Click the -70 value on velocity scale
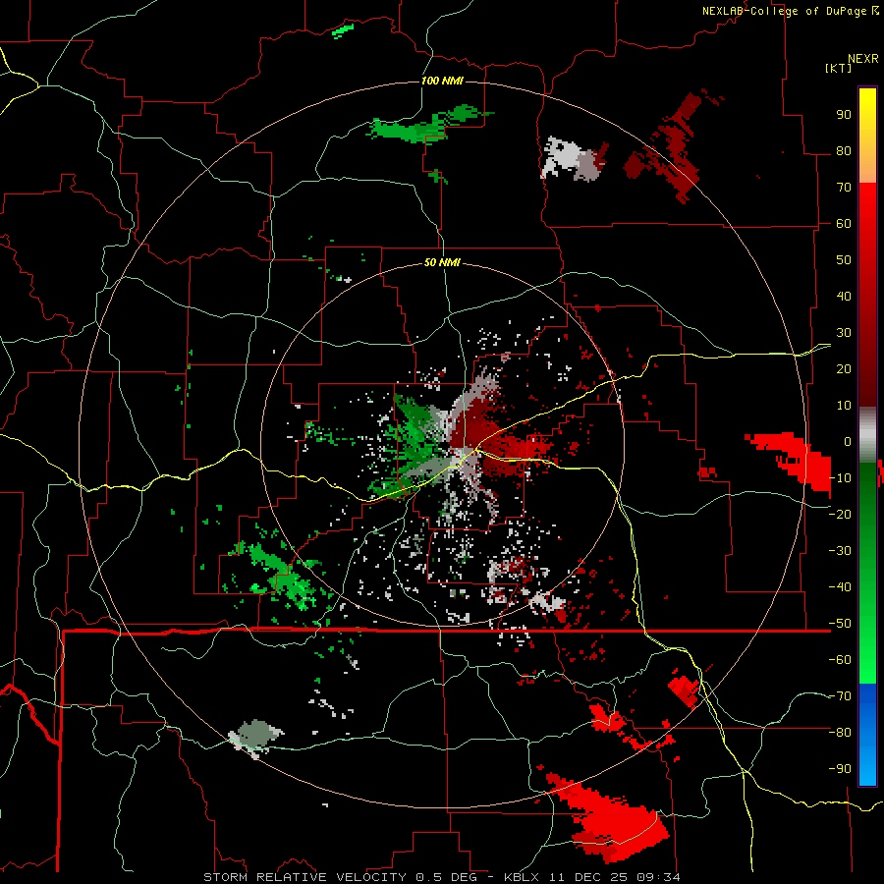Image resolution: width=884 pixels, height=884 pixels. [x=840, y=696]
